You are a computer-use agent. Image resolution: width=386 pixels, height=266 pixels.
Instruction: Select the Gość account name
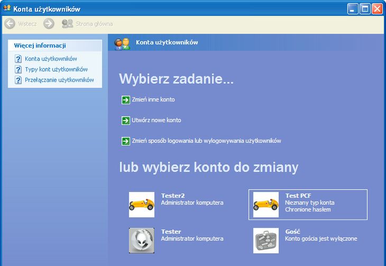[x=292, y=232]
